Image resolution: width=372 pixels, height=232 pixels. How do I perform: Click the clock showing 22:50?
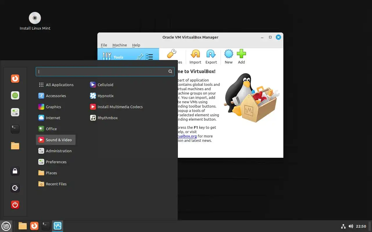361,226
